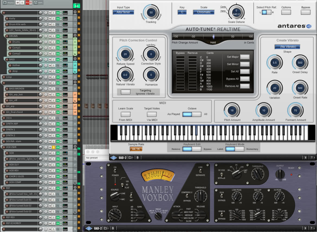Viewport: 317px width, 232px height.
Task: Open routing for the Comp1 track
Action: (x=65, y=48)
